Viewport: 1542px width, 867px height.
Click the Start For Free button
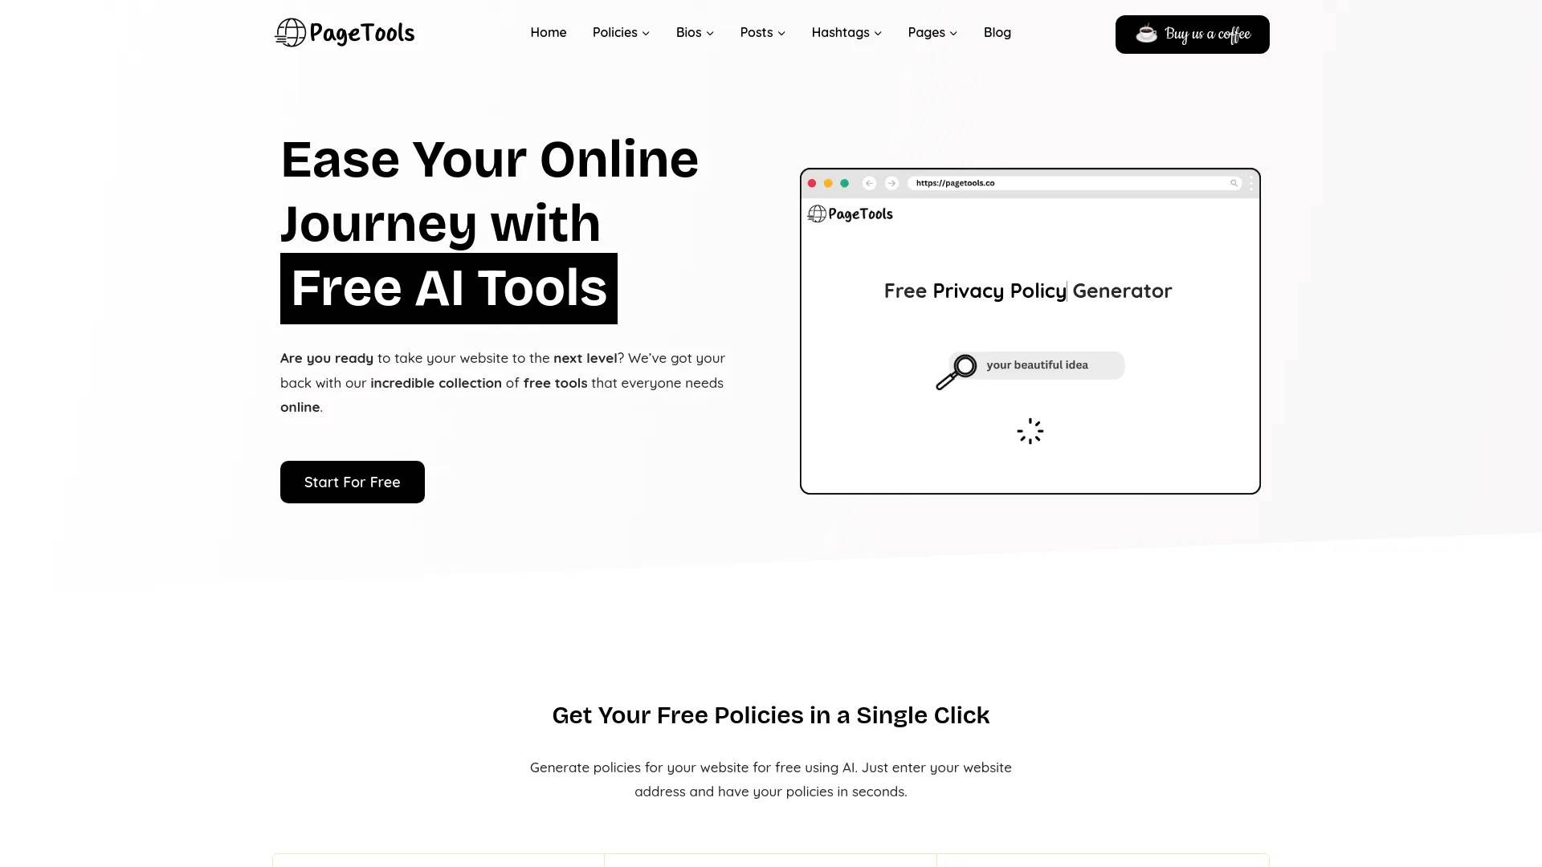(352, 482)
